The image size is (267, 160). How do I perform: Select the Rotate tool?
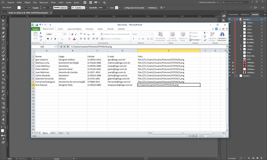point(3,64)
